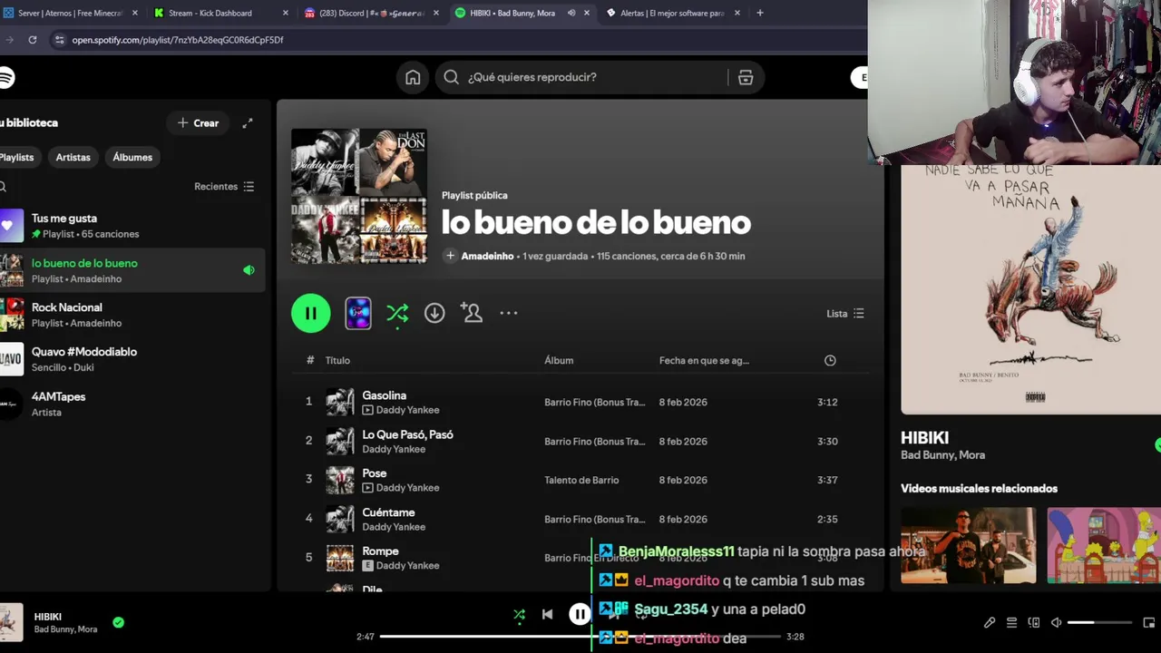The image size is (1161, 653).
Task: Click the Spotify logo
Action: 6,78
